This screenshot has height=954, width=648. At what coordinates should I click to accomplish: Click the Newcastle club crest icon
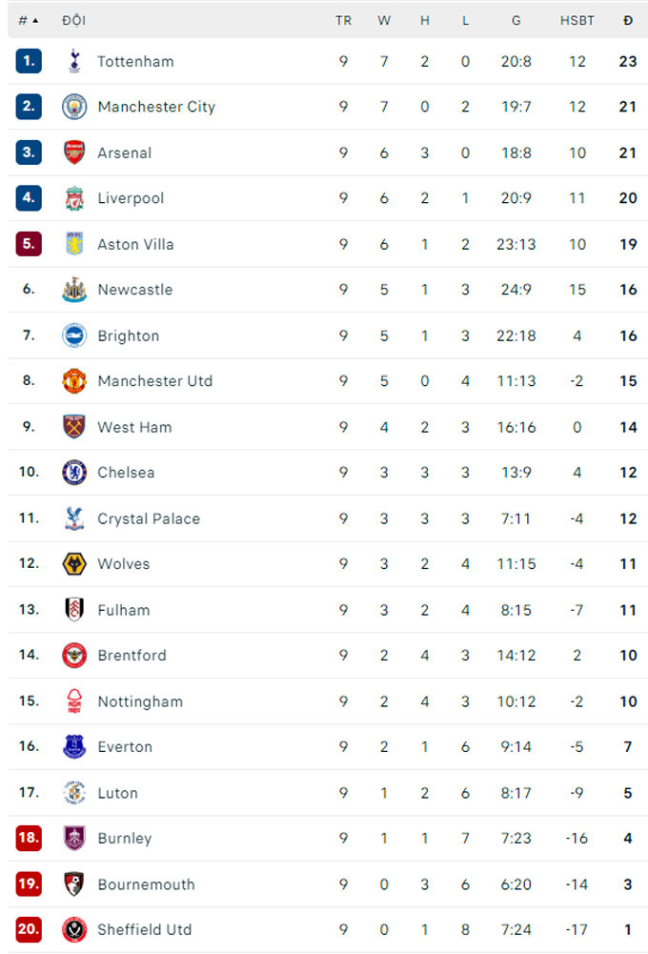point(74,290)
